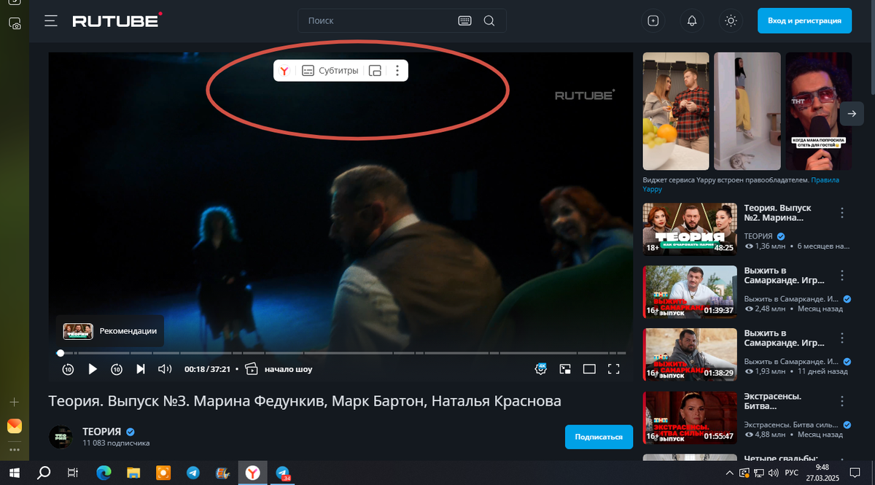
Task: Click the add video plus icon
Action: [x=653, y=21]
